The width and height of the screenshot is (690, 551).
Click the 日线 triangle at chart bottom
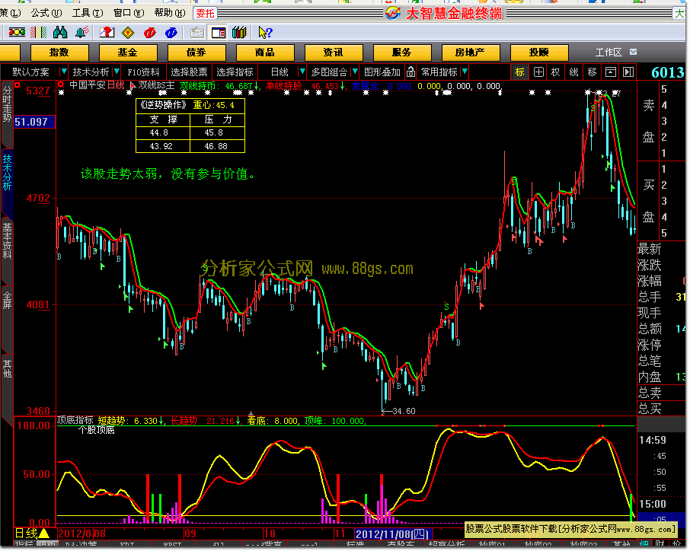coord(44,533)
